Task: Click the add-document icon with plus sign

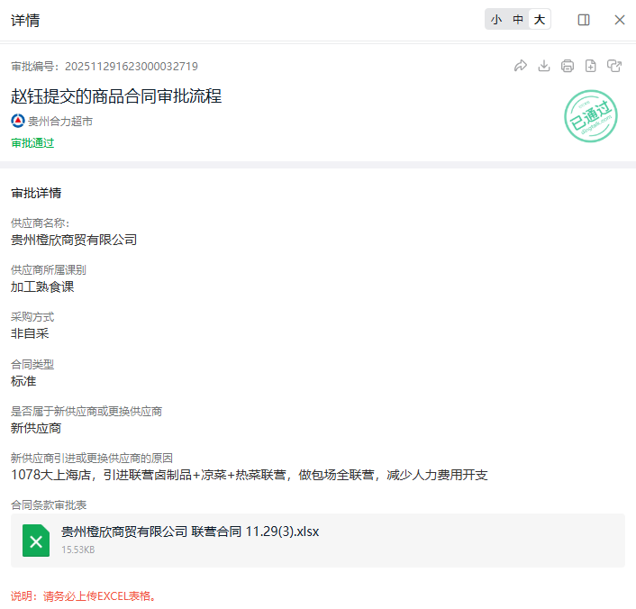Action: [x=590, y=66]
